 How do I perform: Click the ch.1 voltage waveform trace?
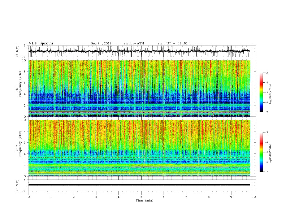point(139,51)
